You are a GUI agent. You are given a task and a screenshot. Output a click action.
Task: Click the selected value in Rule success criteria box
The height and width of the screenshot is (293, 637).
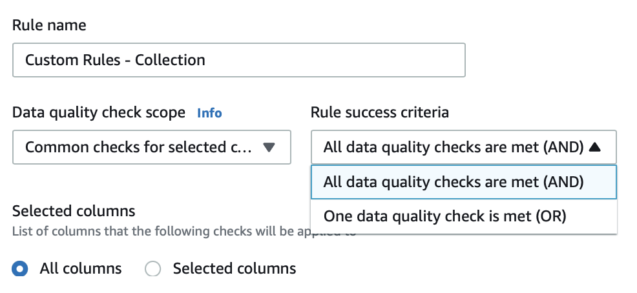454,147
